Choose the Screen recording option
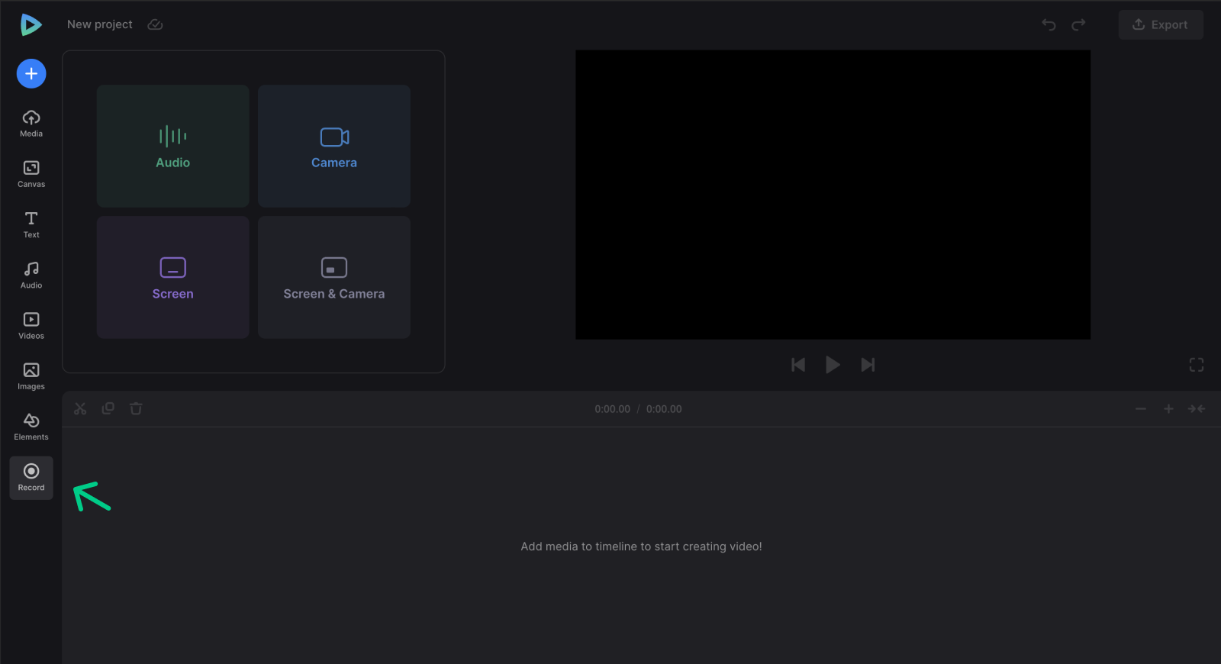The height and width of the screenshot is (664, 1221). 173,277
